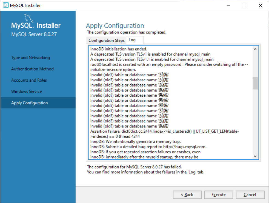This screenshot has height=203, width=269.
Task: Click the Back button
Action: (187, 195)
